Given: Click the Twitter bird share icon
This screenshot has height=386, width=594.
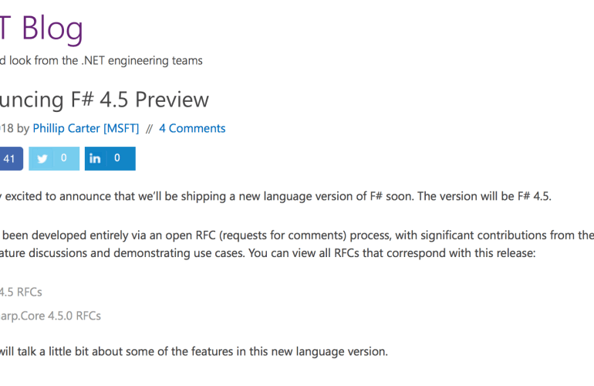Looking at the screenshot, I should coord(42,158).
